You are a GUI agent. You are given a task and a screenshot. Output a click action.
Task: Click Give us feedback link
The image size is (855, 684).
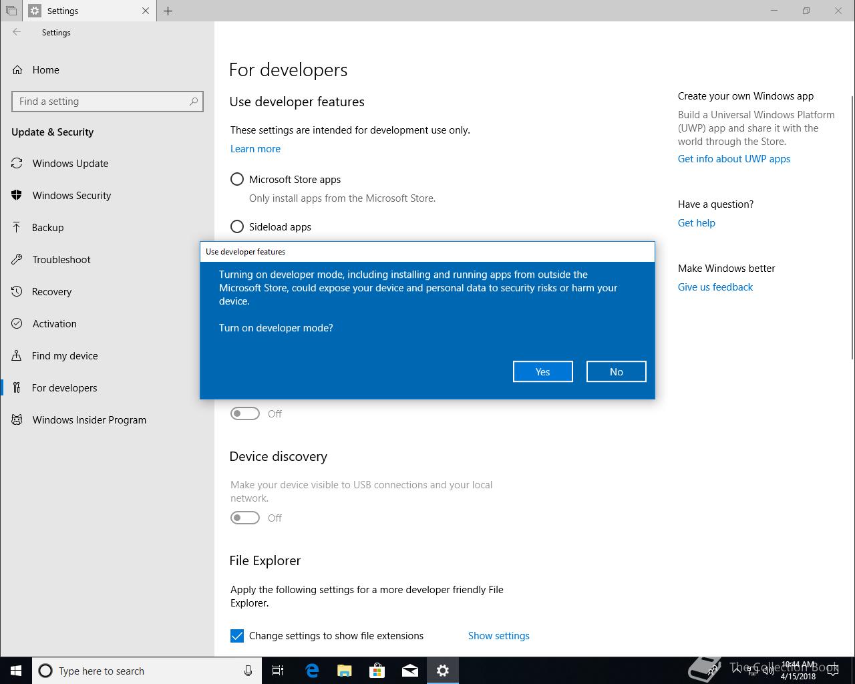[715, 287]
